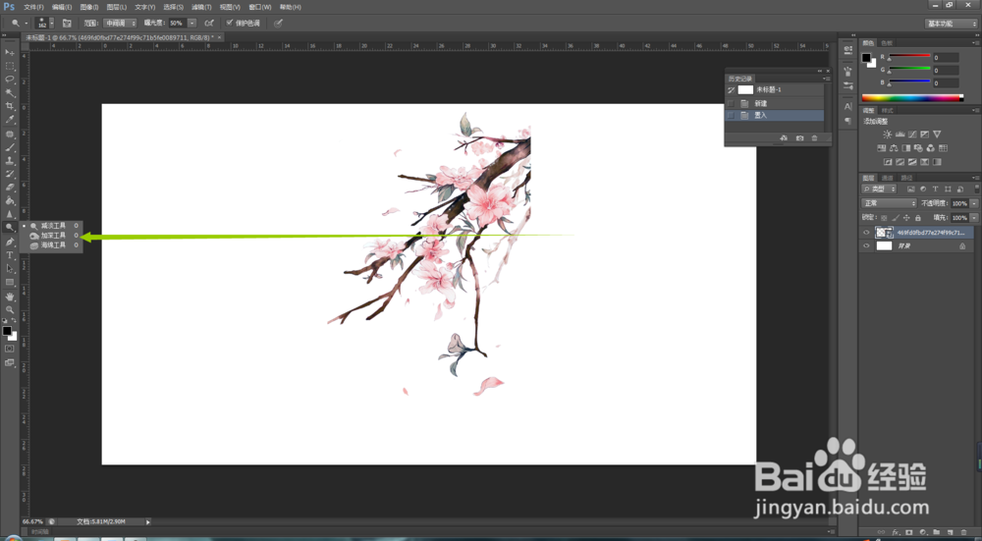The height and width of the screenshot is (541, 982).
Task: Toggle history brush source for 置入 state
Action: (731, 115)
